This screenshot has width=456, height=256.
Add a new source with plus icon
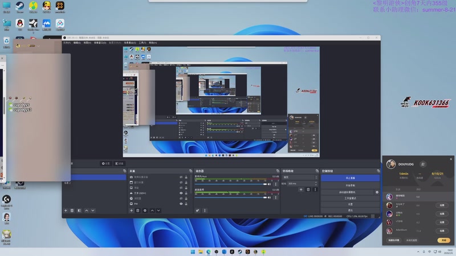click(x=132, y=210)
